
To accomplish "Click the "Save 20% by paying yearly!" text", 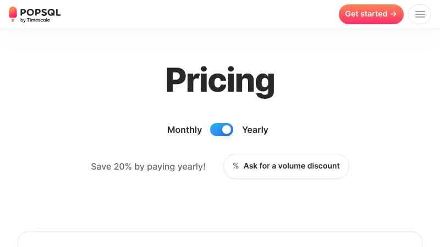I will (148, 166).
